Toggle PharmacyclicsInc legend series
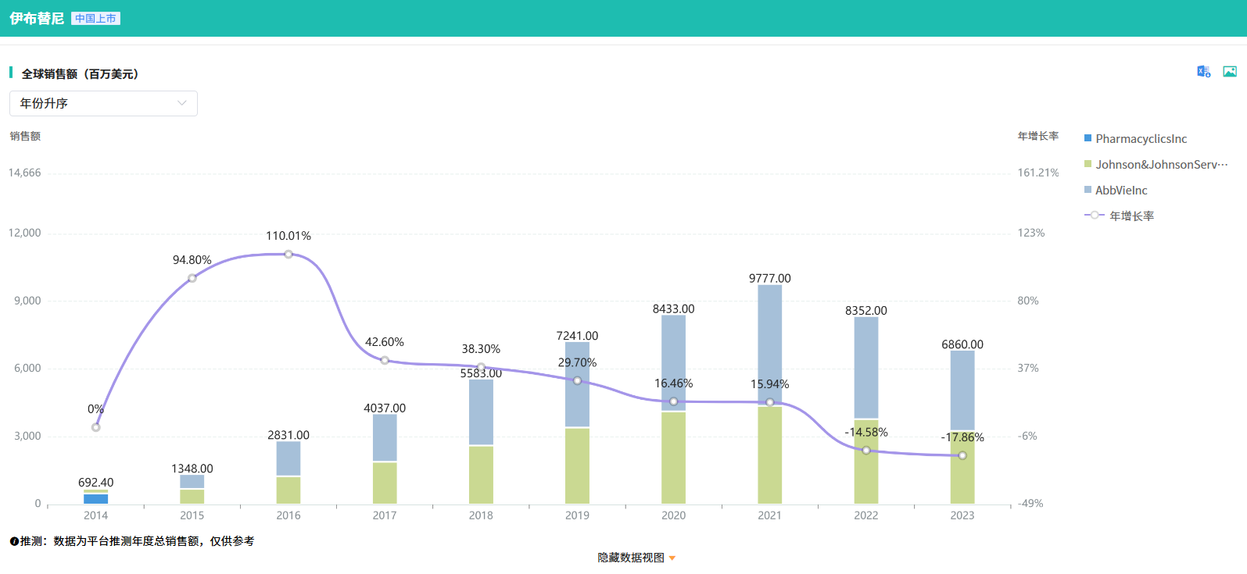The image size is (1247, 574). coord(1141,139)
